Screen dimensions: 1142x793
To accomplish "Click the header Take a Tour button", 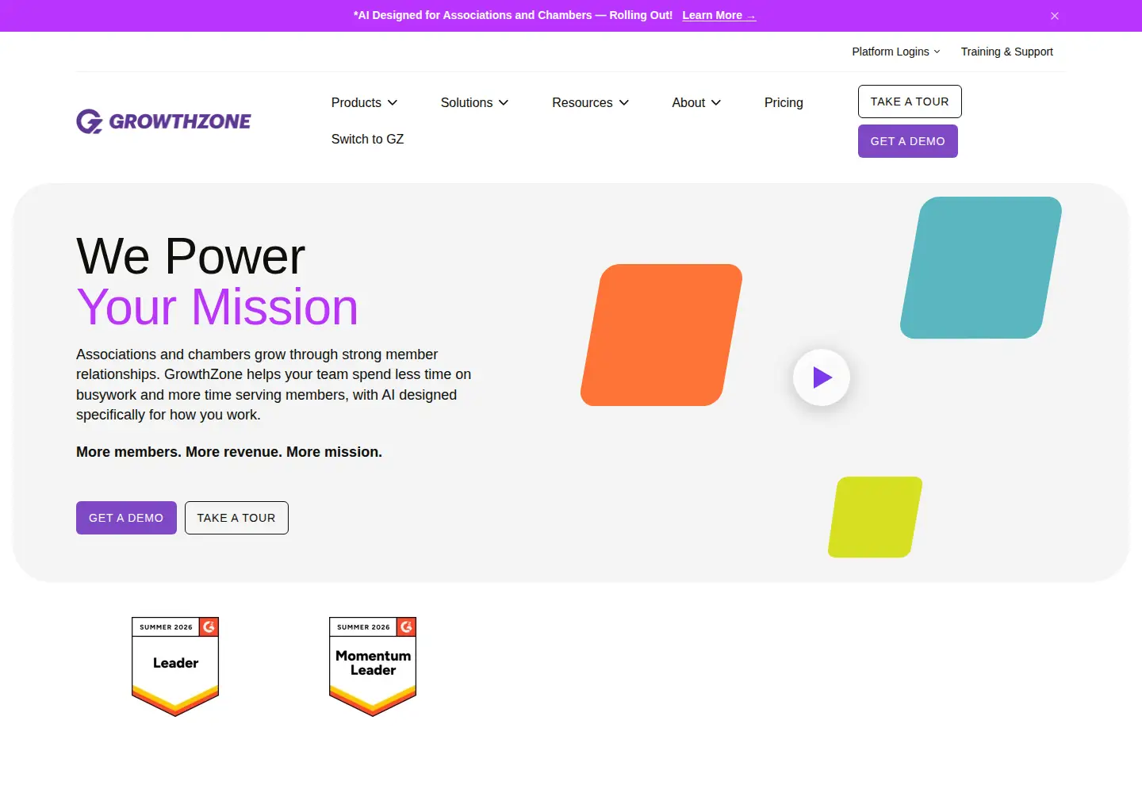I will click(x=910, y=102).
